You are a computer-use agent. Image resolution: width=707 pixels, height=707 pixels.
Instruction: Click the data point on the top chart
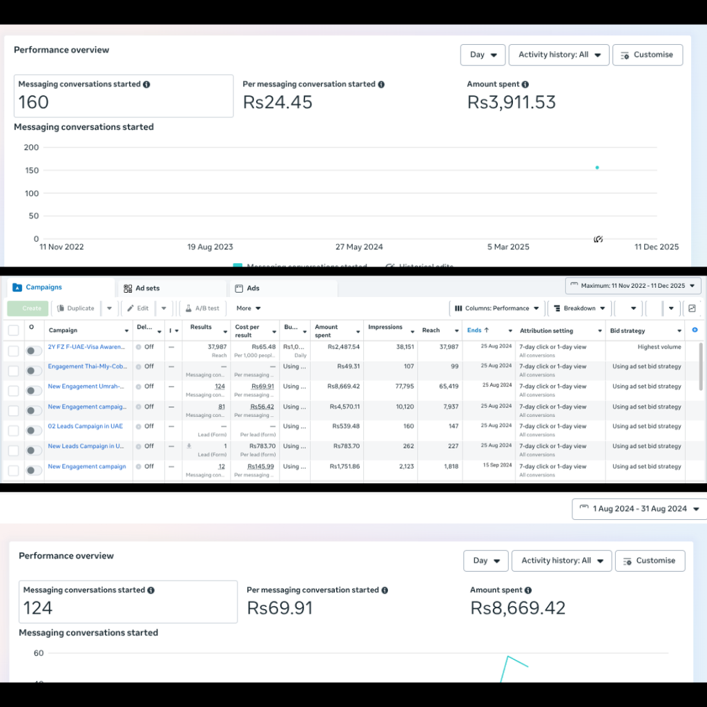click(597, 167)
